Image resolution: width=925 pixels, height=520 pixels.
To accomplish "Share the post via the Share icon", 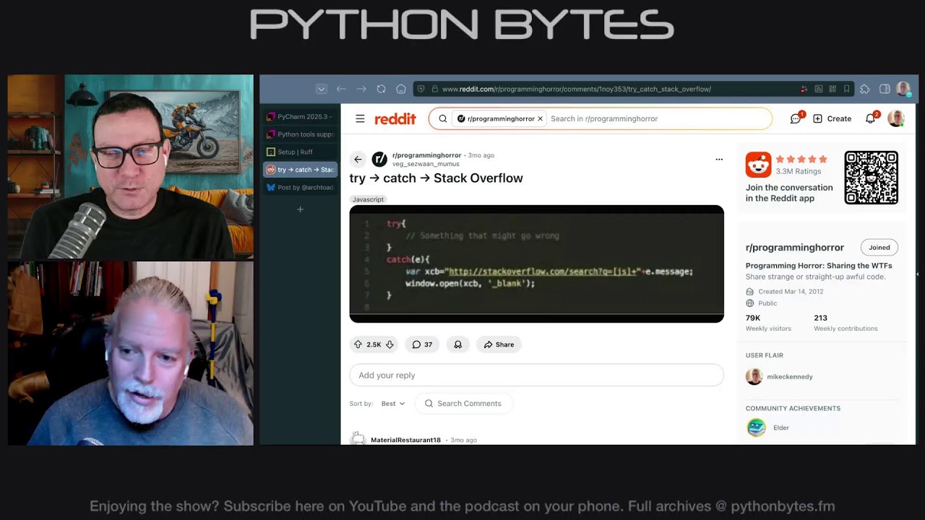I will pyautogui.click(x=499, y=344).
